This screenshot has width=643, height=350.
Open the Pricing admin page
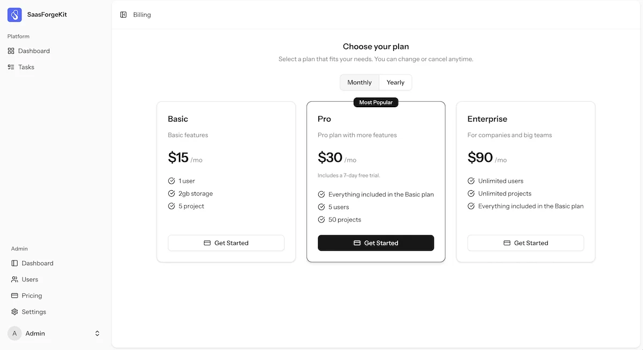point(32,295)
